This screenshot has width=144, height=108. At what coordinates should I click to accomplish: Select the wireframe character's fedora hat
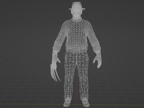[x=77, y=6]
